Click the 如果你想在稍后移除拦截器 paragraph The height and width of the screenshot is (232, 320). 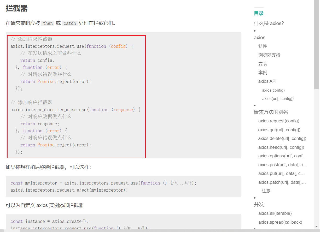[x=48, y=167]
